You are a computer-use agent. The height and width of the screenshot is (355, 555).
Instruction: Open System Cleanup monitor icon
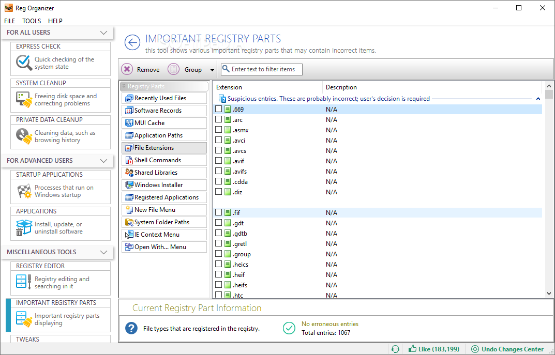point(24,100)
